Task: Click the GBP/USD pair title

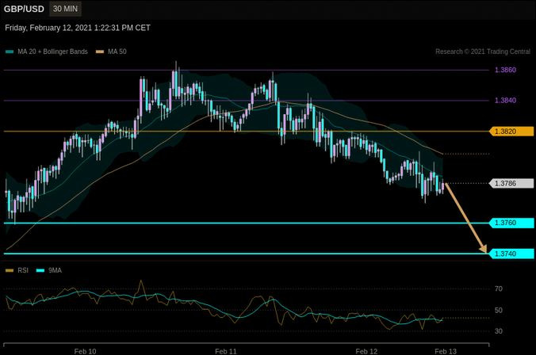Action: click(x=24, y=9)
